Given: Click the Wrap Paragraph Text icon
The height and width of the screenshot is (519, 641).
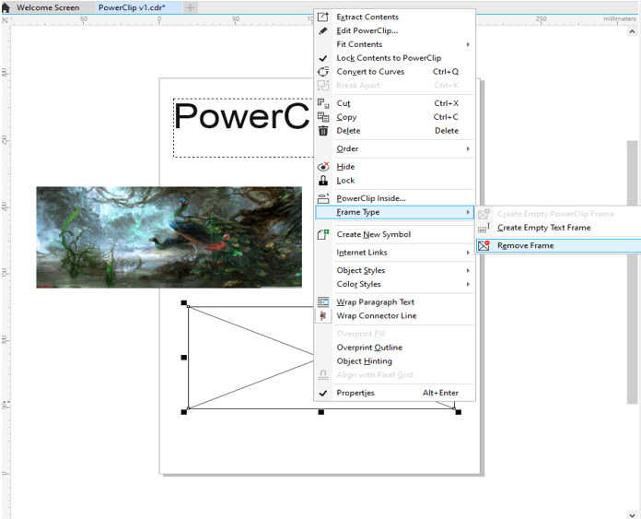Looking at the screenshot, I should pos(323,302).
